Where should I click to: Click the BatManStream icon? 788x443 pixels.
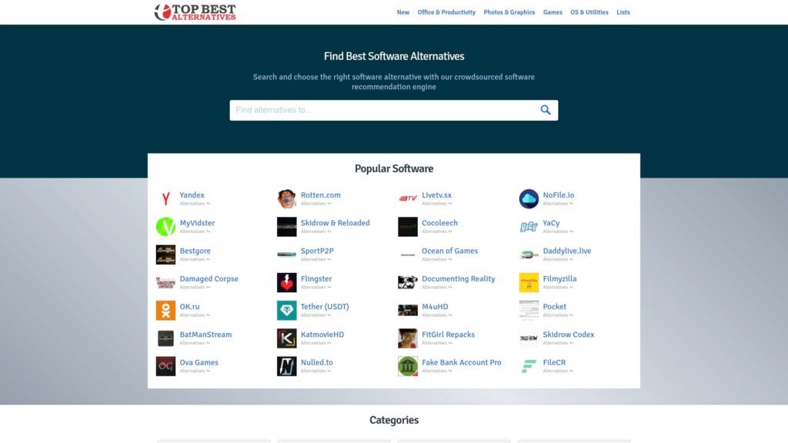[166, 338]
